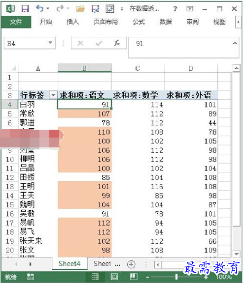Click the macro recording status icon

pyautogui.click(x=31, y=277)
